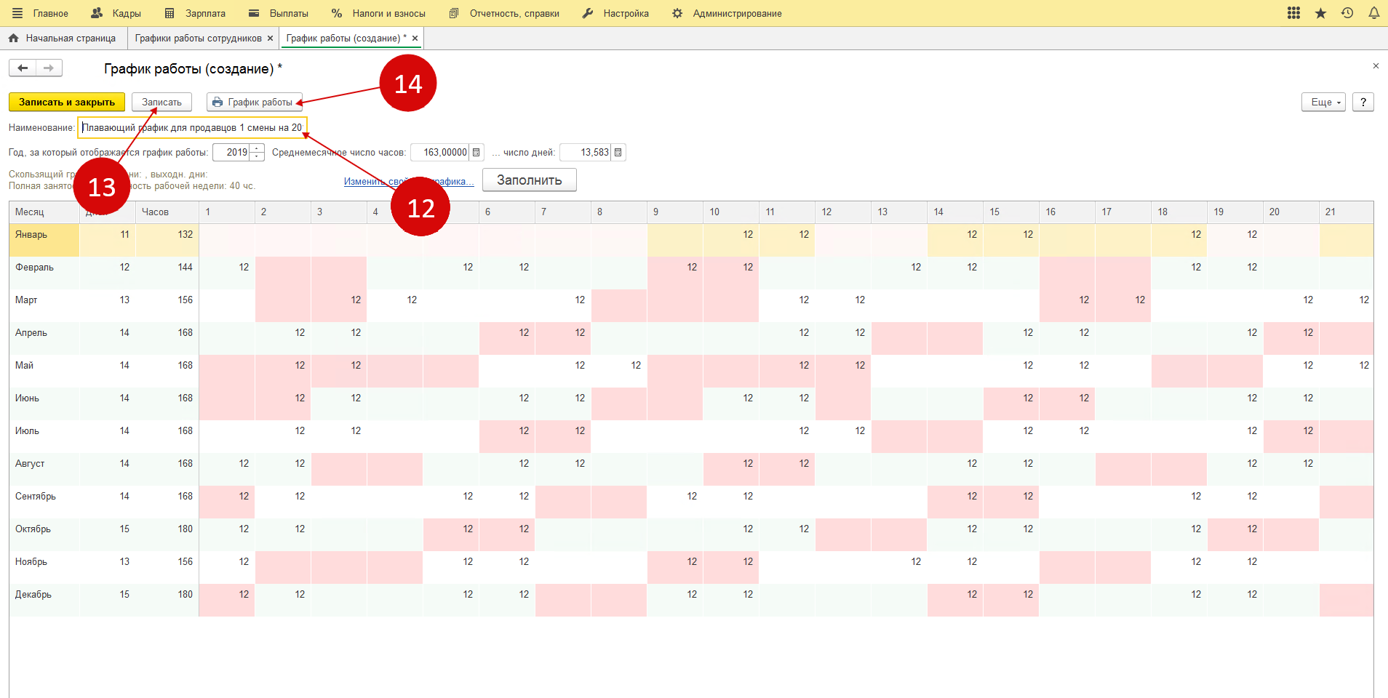This screenshot has width=1388, height=698.
Task: Click Записать и закрыть button
Action: click(x=67, y=102)
